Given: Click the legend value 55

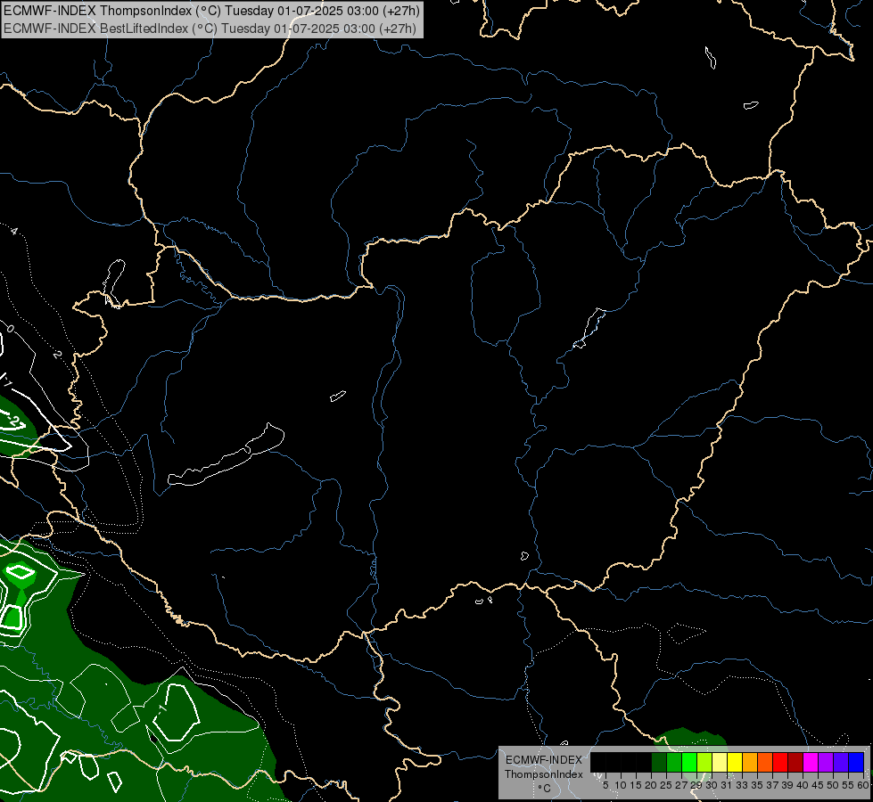Looking at the screenshot, I should coord(848,785).
